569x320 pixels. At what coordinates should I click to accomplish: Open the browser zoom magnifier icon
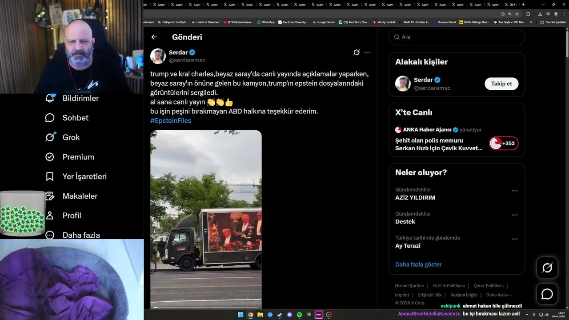[x=509, y=14]
